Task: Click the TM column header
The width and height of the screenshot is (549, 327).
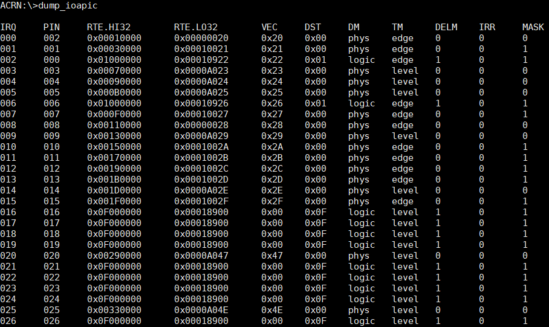Action: [x=397, y=27]
